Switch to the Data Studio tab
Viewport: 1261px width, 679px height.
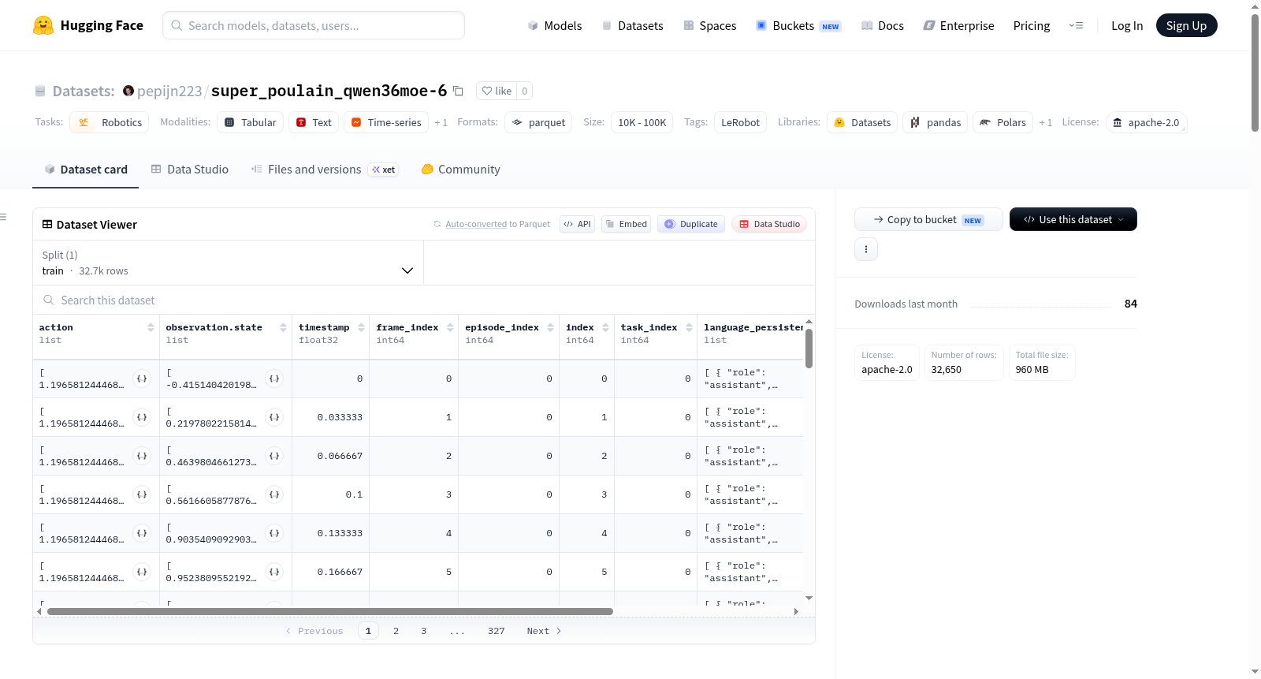(190, 169)
